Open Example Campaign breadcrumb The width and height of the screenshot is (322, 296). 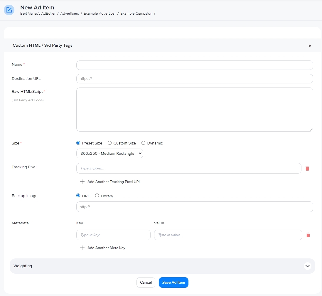pos(136,14)
